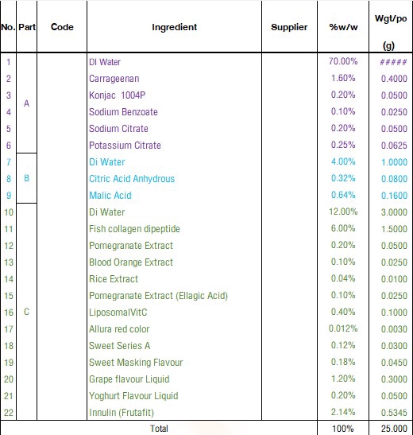This screenshot has width=413, height=435.
Task: Click the Konjac 1004P ingredient cell
Action: (174, 95)
